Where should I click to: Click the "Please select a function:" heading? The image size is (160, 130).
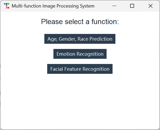pos(80,22)
